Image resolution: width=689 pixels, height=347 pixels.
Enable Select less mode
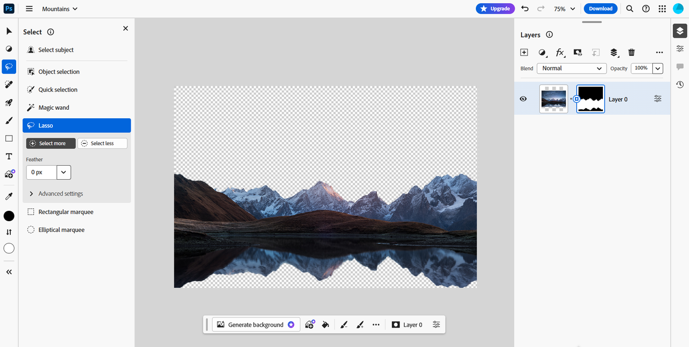coord(102,144)
